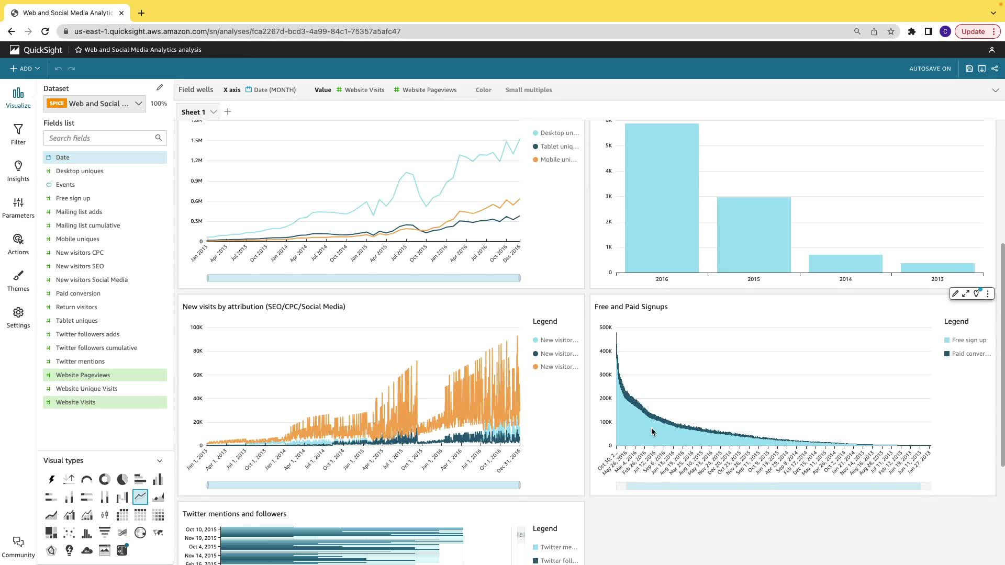
Task: Pick the word cloud visual type
Action: [x=87, y=550]
